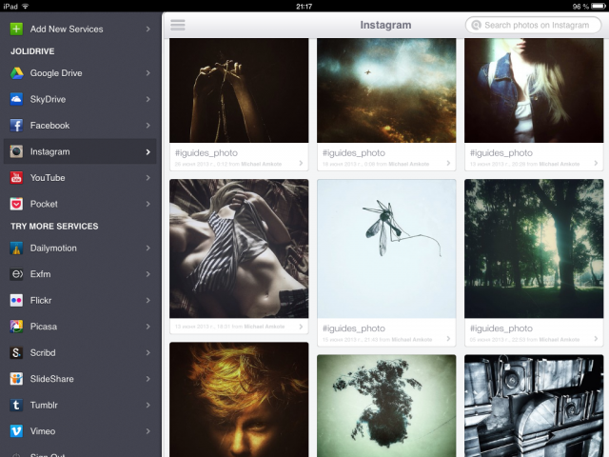Try the Scribd service label
This screenshot has width=609, height=457.
(x=43, y=352)
